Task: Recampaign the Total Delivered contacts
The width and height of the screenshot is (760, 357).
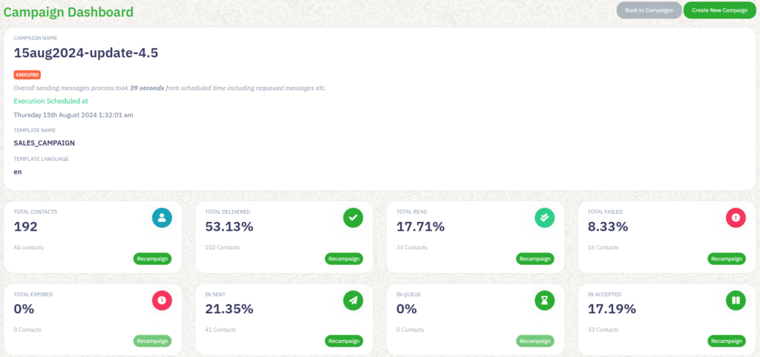Action: (x=344, y=258)
